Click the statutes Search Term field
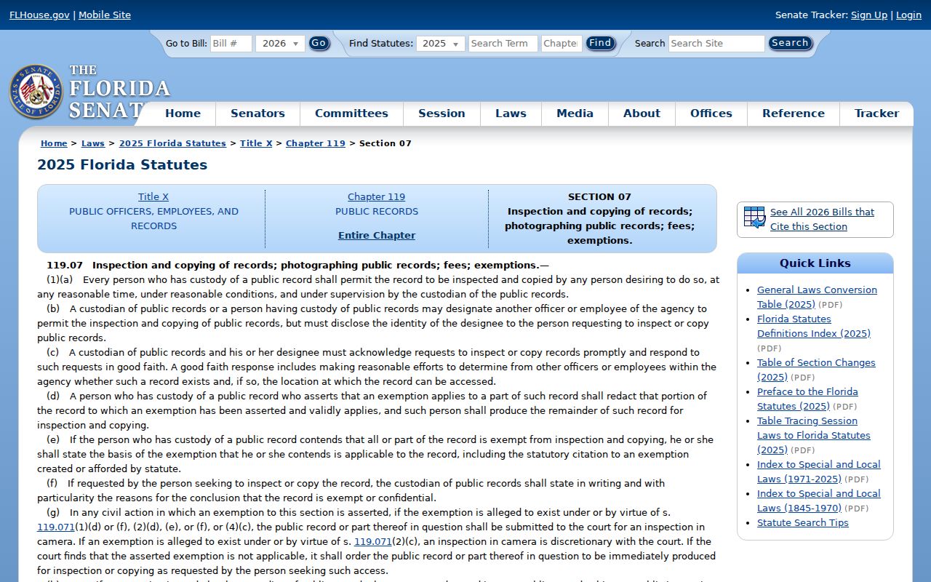Viewport: 931px width, 582px height. coord(503,44)
